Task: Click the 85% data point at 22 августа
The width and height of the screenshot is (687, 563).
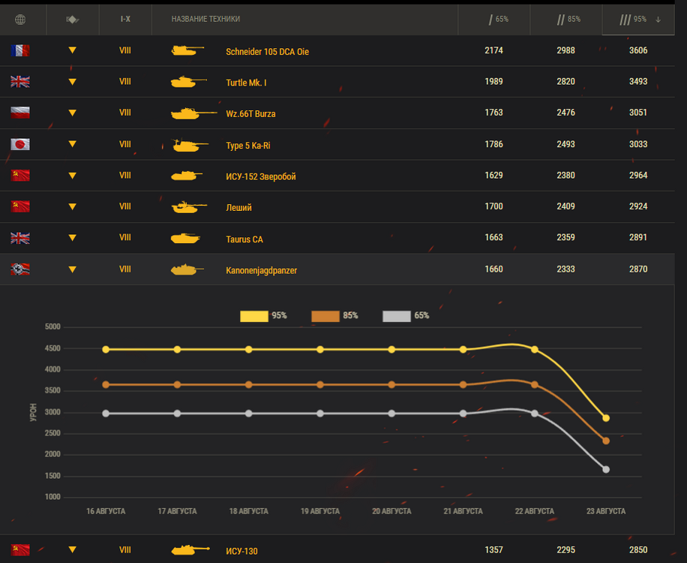Action: tap(535, 384)
